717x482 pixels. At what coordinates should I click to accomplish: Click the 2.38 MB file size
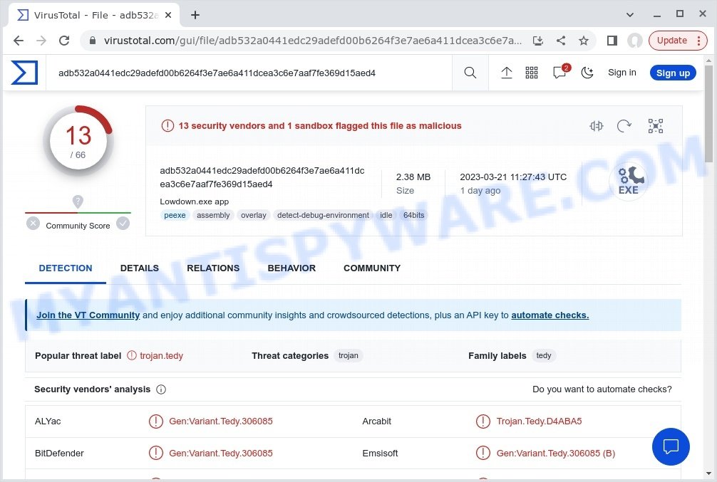413,177
